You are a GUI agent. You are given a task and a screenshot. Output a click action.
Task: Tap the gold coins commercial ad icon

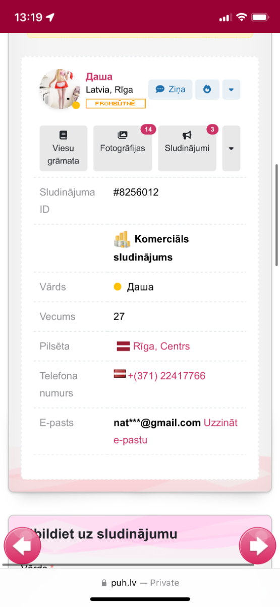[x=122, y=239]
